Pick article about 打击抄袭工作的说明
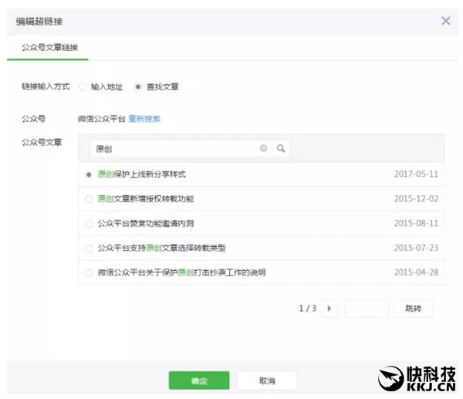The image size is (463, 399). click(90, 272)
